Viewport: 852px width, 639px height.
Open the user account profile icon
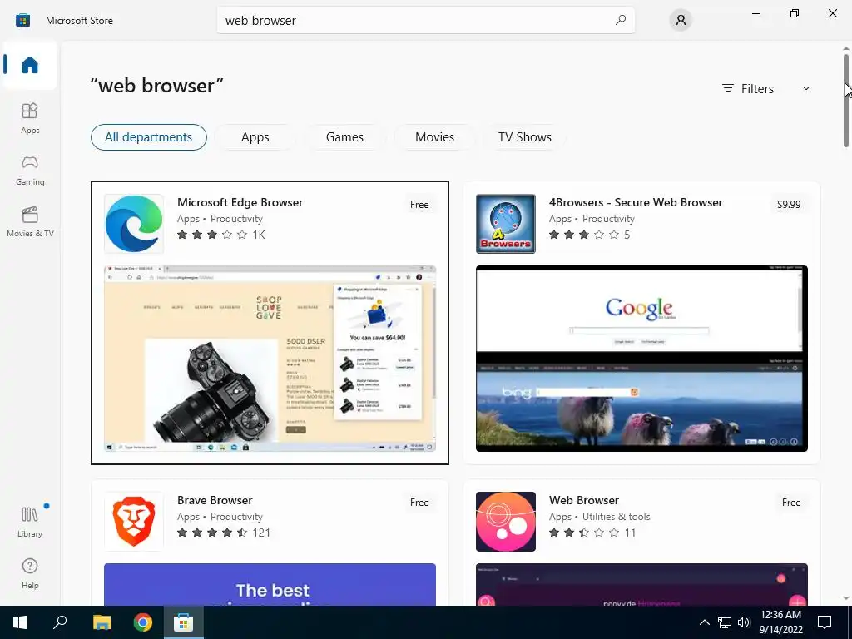pyautogui.click(x=681, y=21)
